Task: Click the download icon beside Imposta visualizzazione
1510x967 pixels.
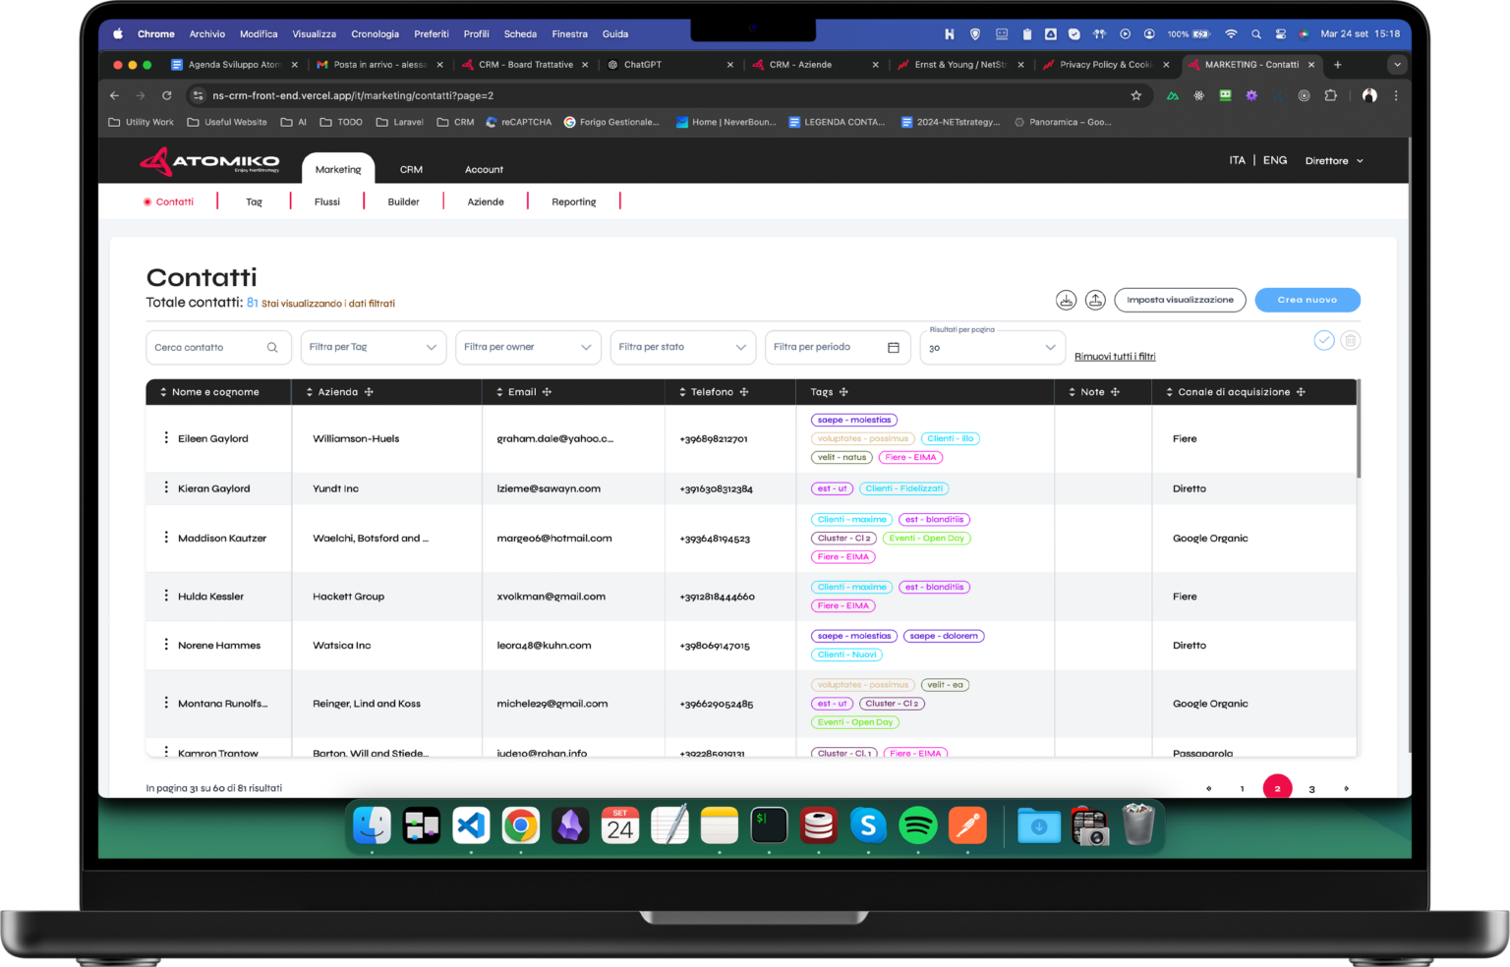Action: [1066, 301]
